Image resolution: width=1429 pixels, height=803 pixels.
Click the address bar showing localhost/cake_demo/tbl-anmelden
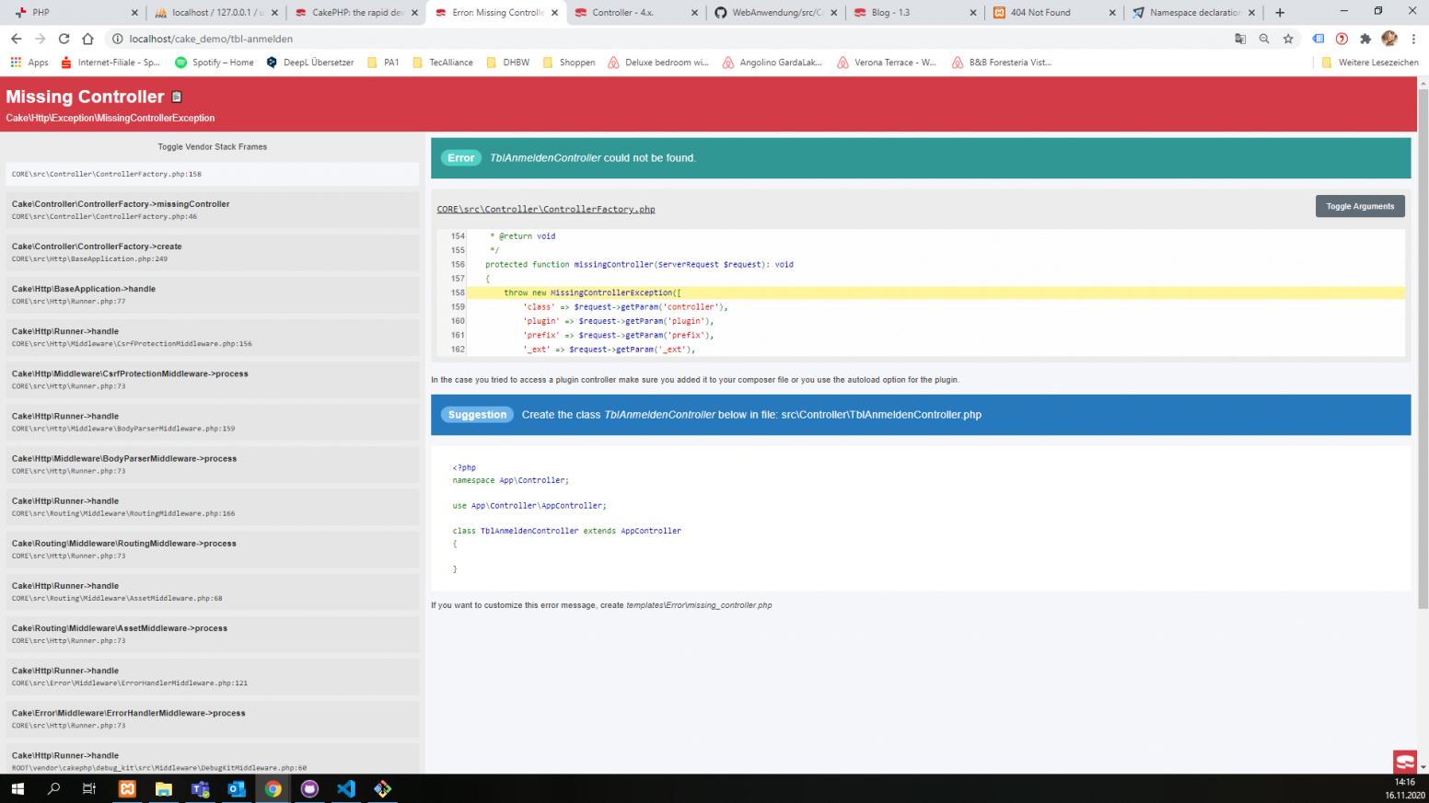coord(645,39)
